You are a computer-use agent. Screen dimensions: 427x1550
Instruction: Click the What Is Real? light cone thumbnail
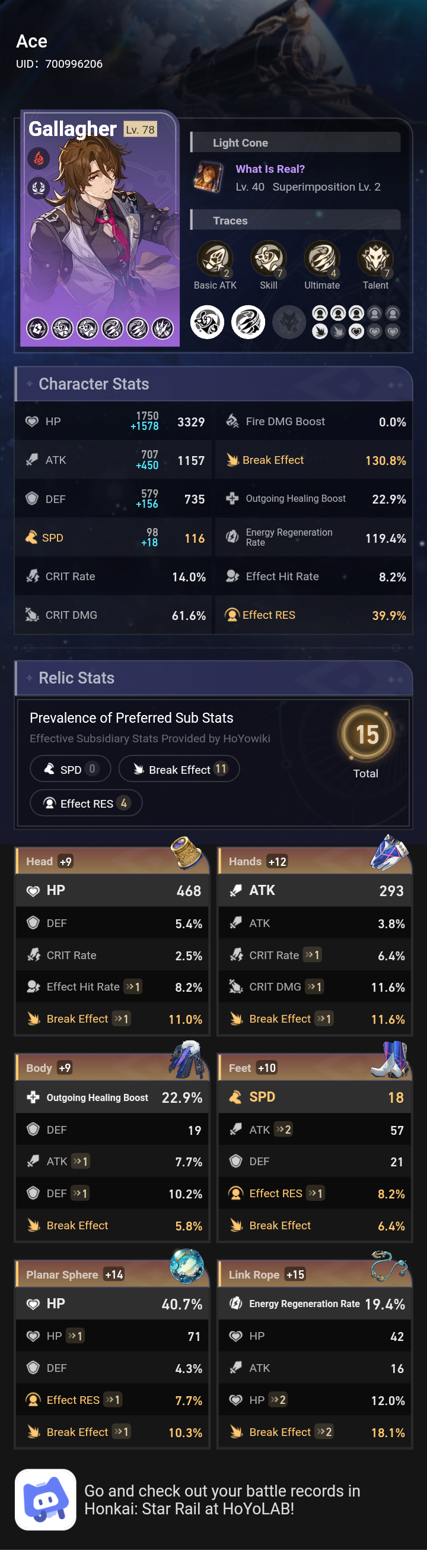208,177
